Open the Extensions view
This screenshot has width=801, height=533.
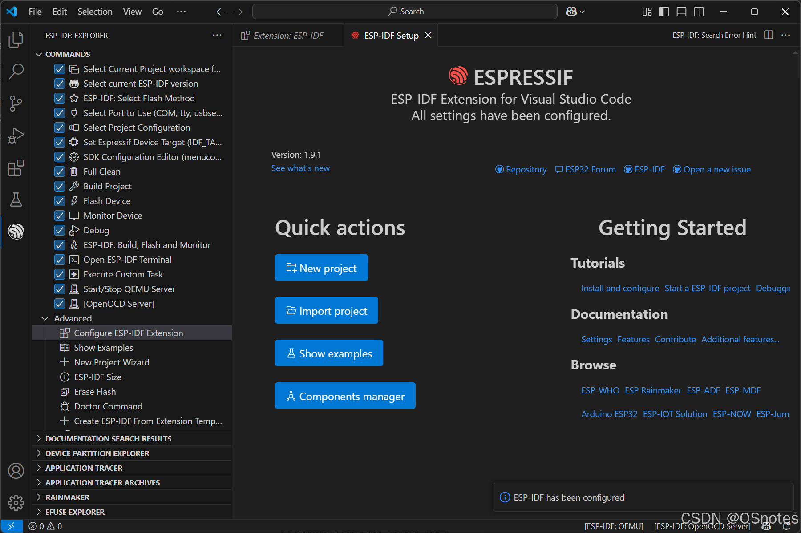click(x=16, y=168)
